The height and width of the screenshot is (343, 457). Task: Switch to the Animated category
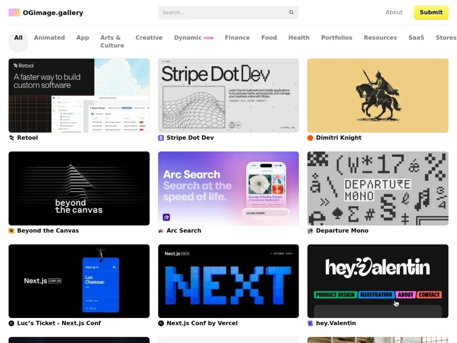pyautogui.click(x=49, y=38)
